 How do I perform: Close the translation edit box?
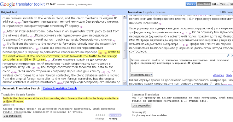pos(232,55)
